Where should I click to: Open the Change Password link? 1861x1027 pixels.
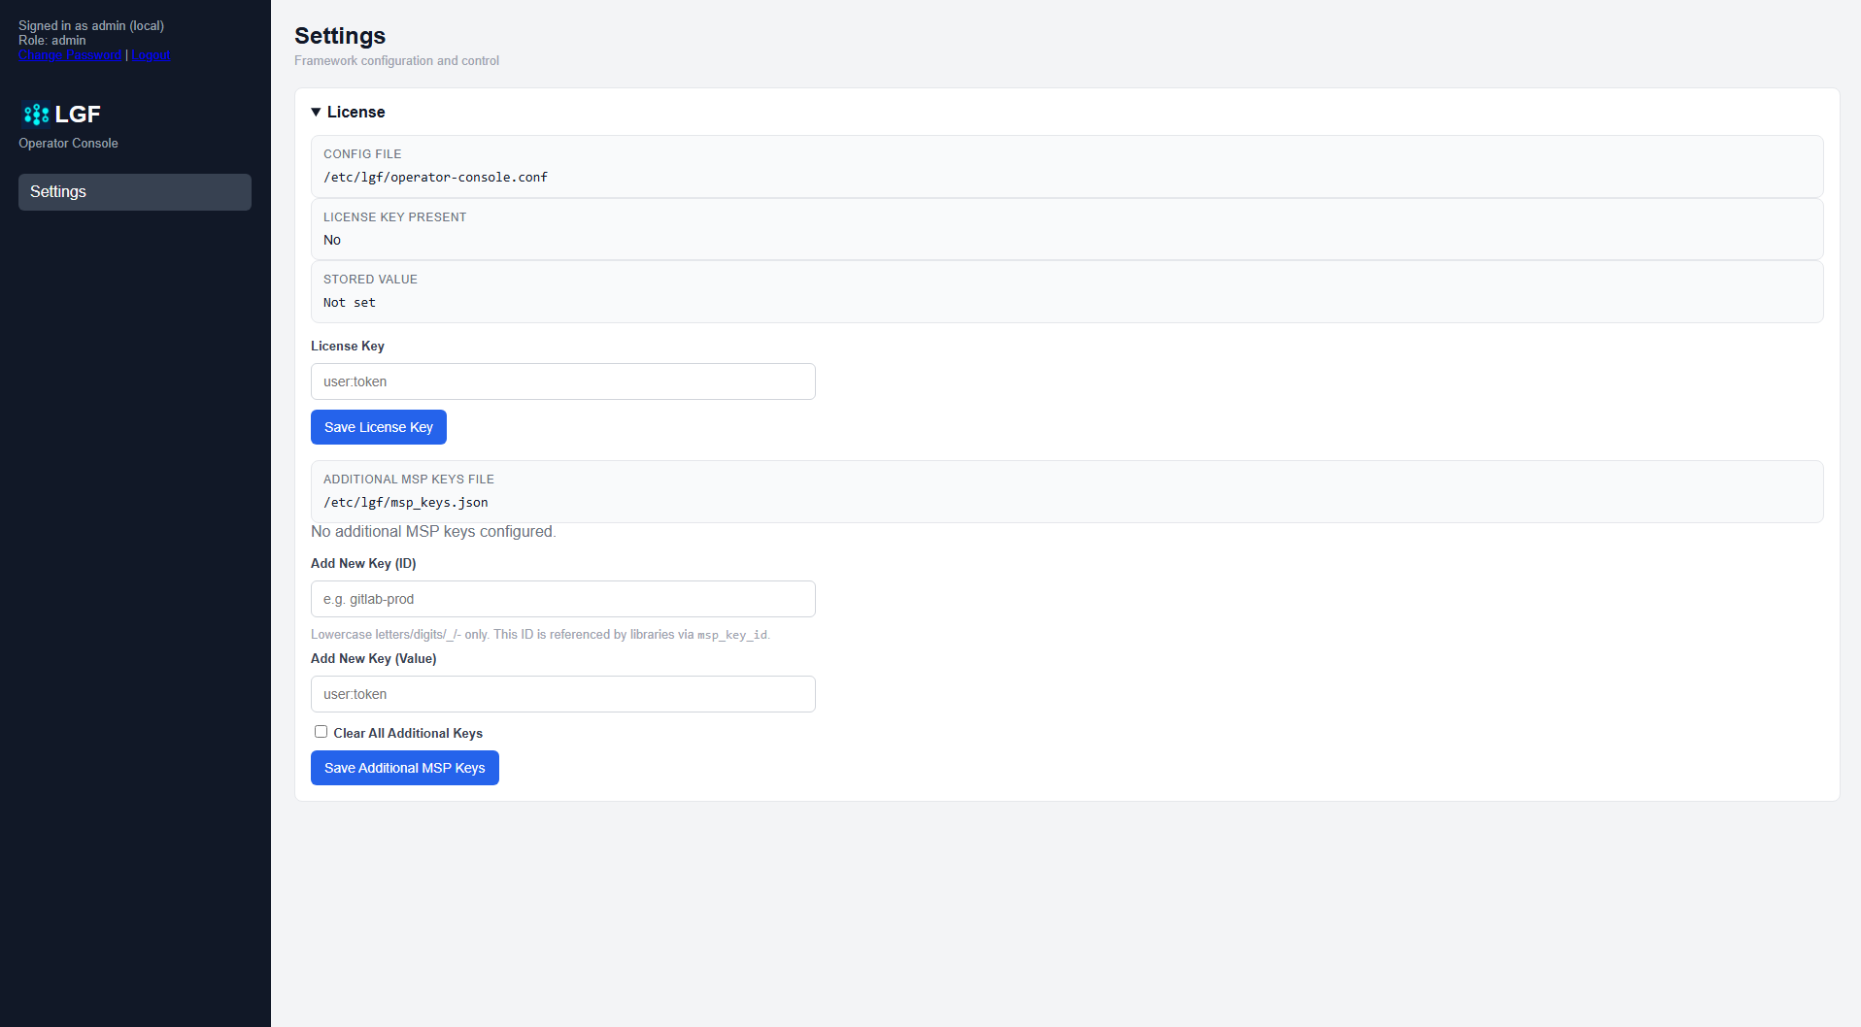(x=70, y=55)
